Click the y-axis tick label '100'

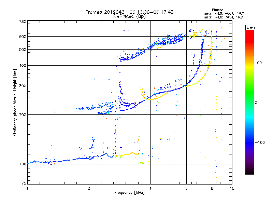(23, 164)
